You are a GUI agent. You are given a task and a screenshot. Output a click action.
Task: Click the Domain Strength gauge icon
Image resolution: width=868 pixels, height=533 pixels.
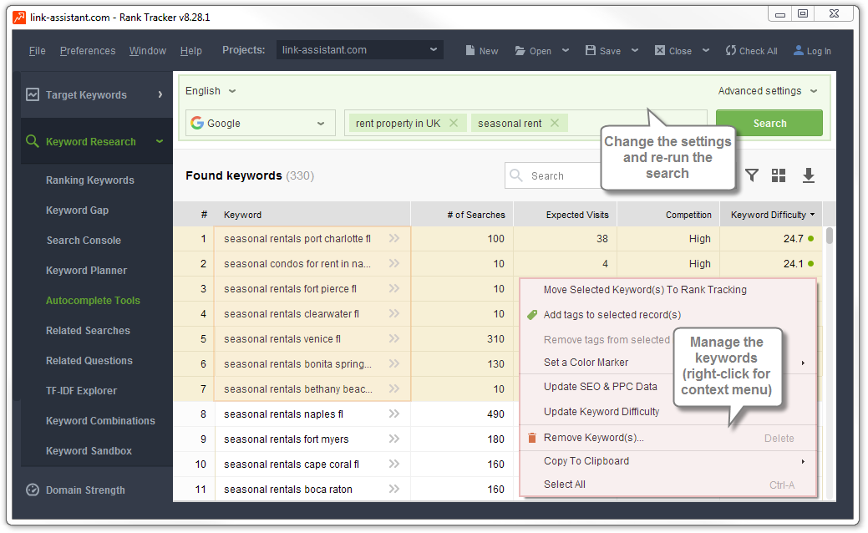[x=33, y=490]
